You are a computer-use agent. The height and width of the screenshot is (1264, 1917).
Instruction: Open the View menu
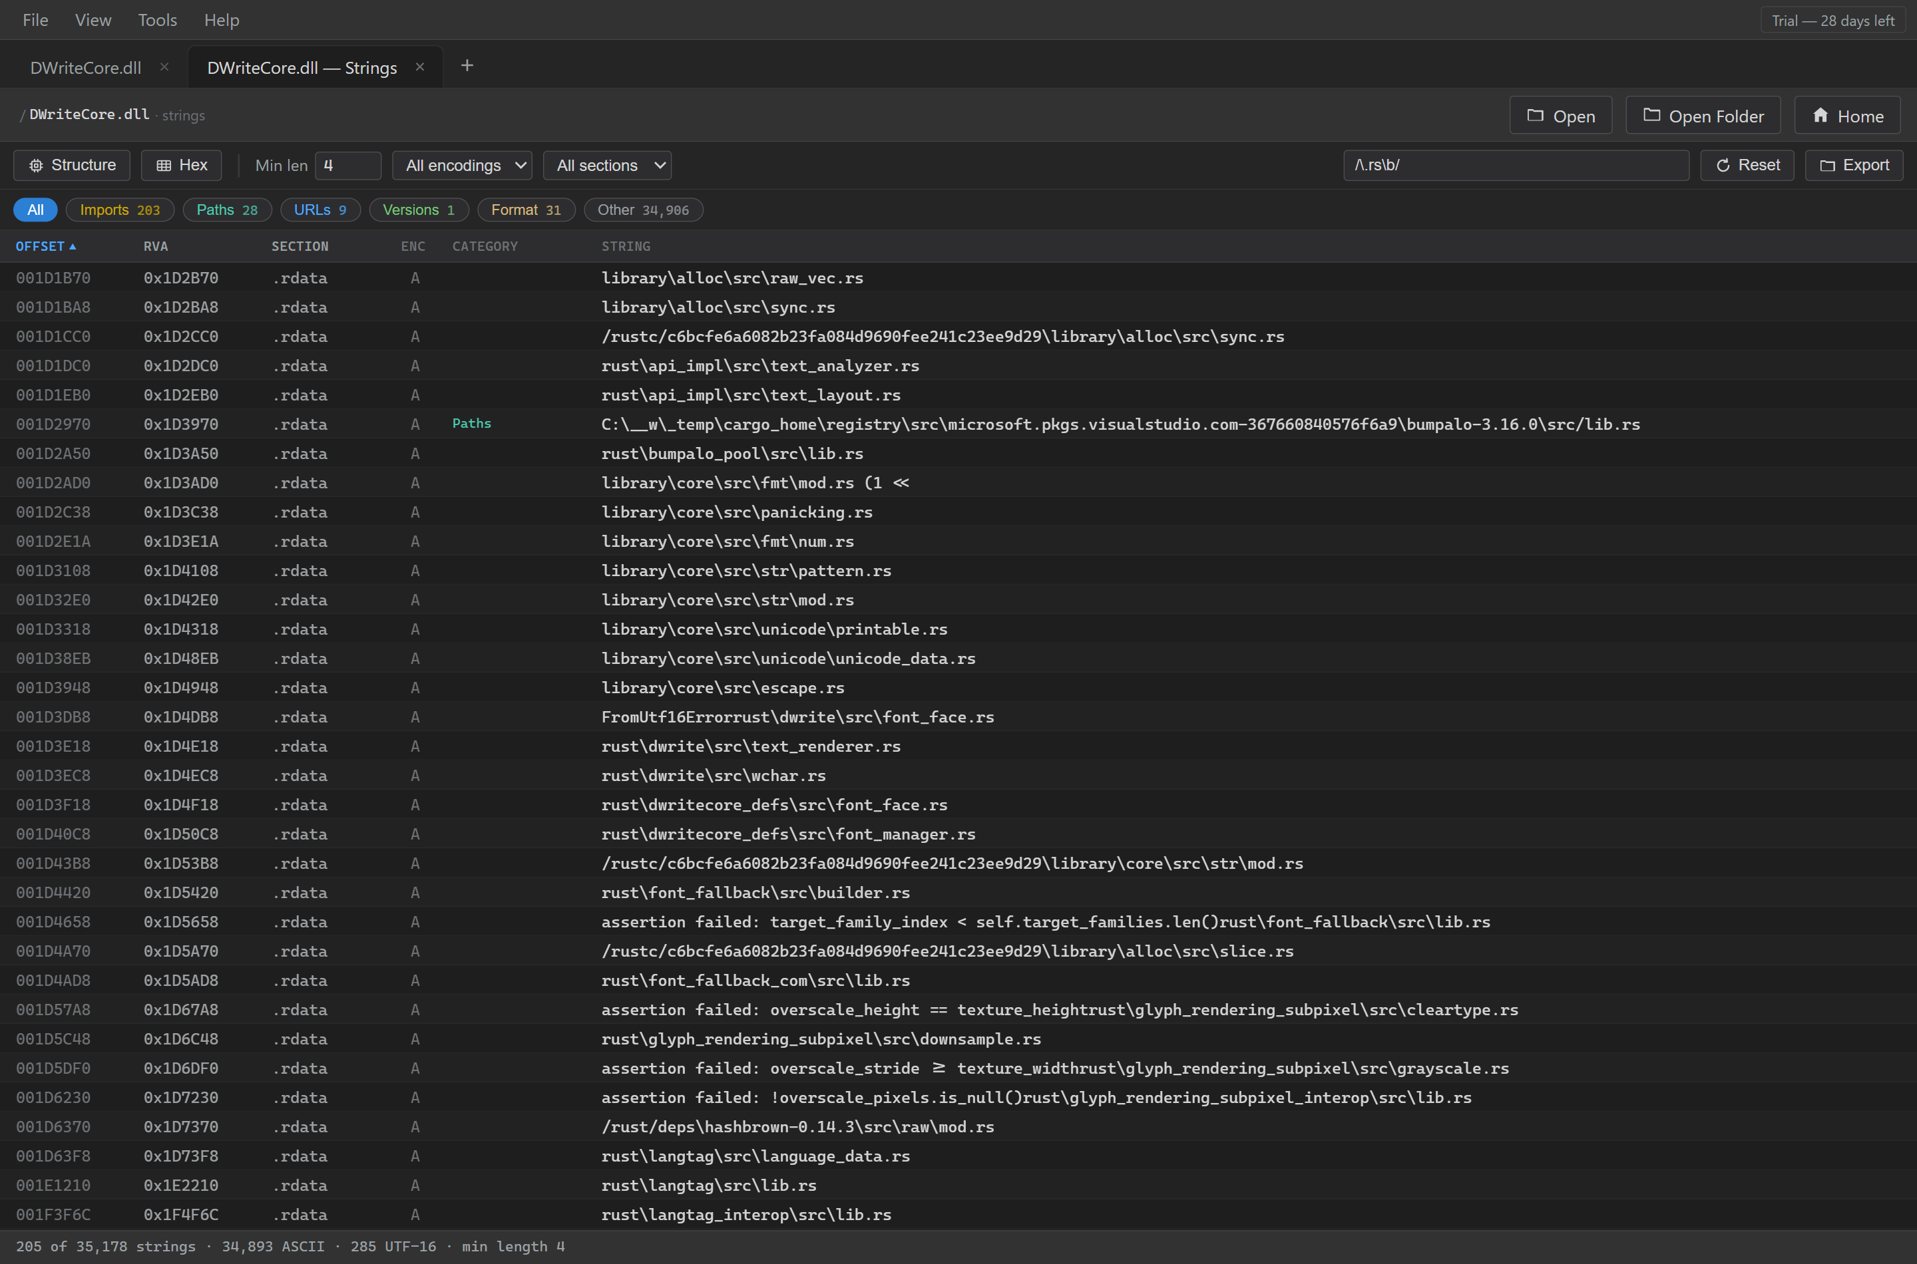(x=93, y=20)
